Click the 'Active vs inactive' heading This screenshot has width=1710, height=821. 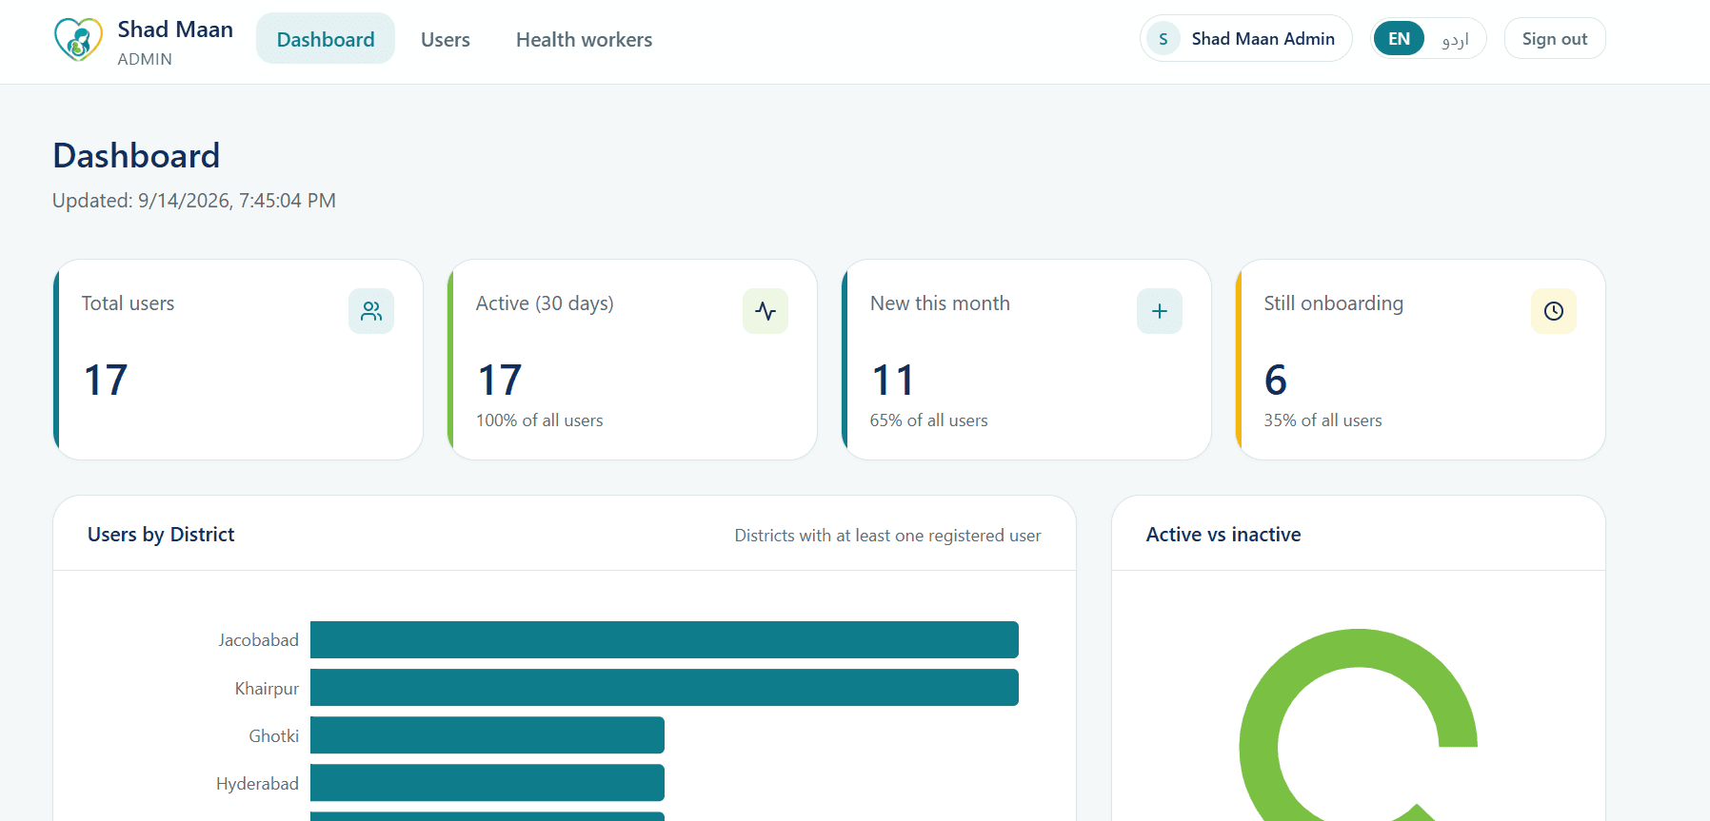click(1223, 535)
